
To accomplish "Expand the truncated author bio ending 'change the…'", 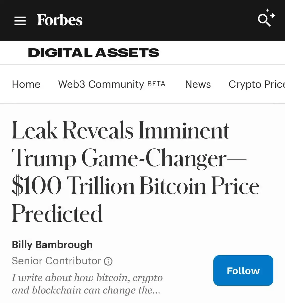I will pos(86,290).
